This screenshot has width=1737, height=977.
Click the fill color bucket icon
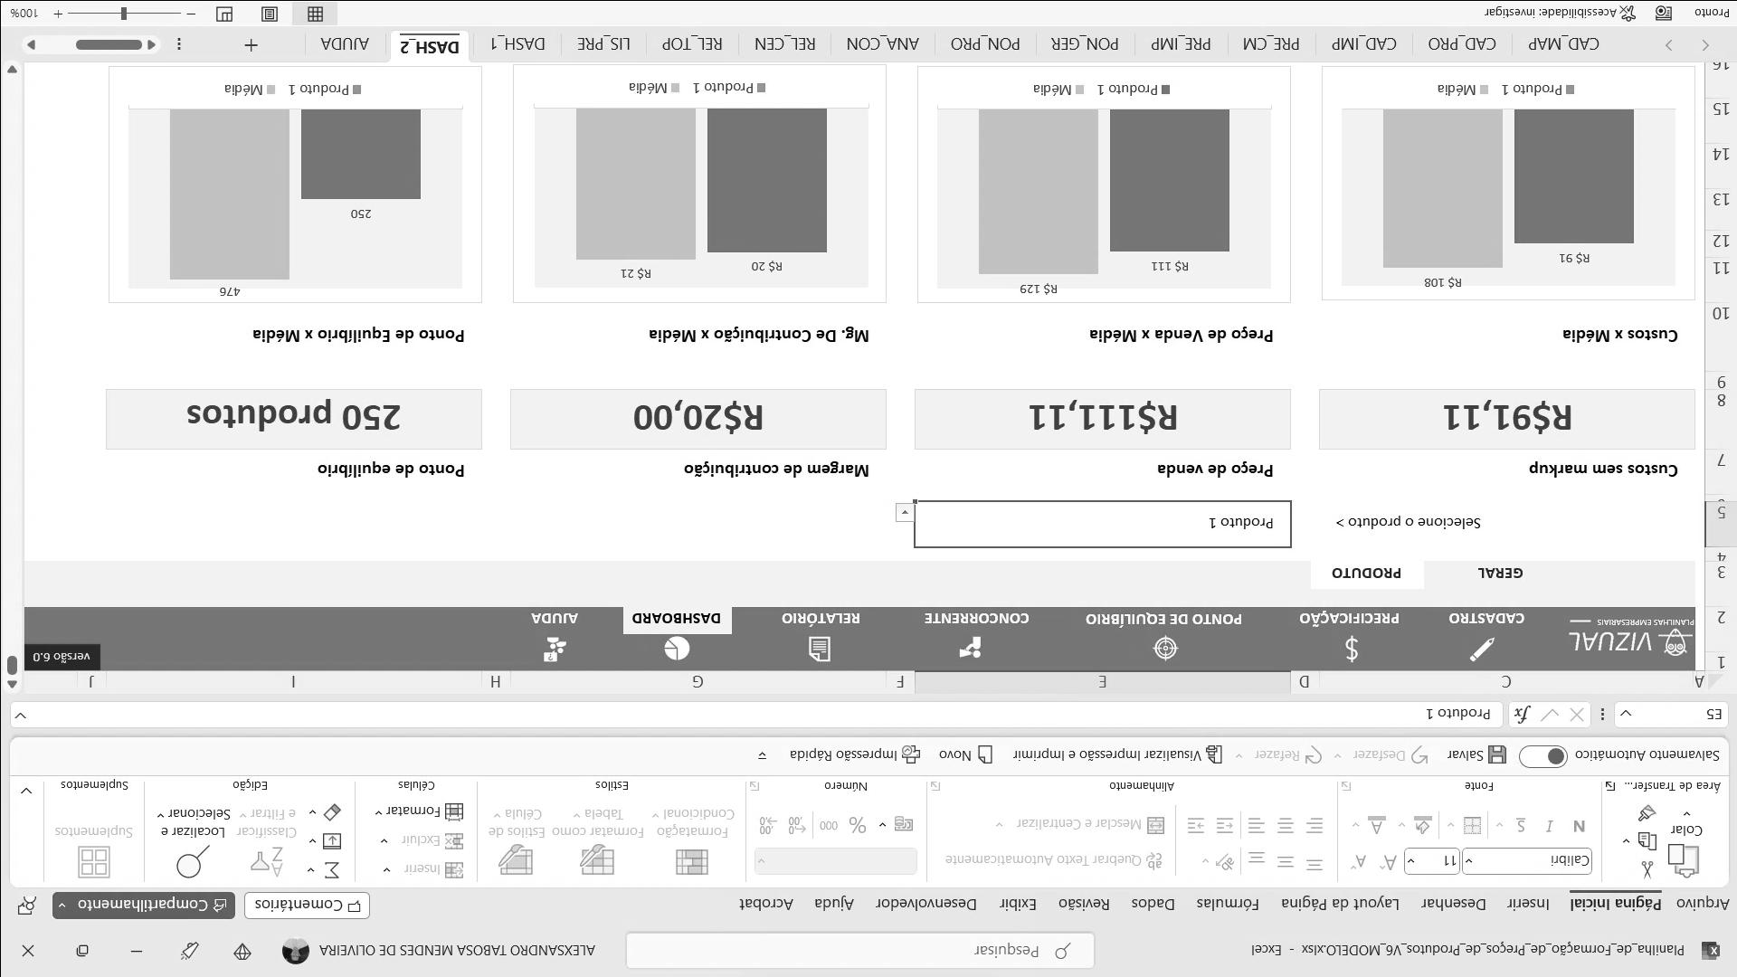pos(1423,825)
